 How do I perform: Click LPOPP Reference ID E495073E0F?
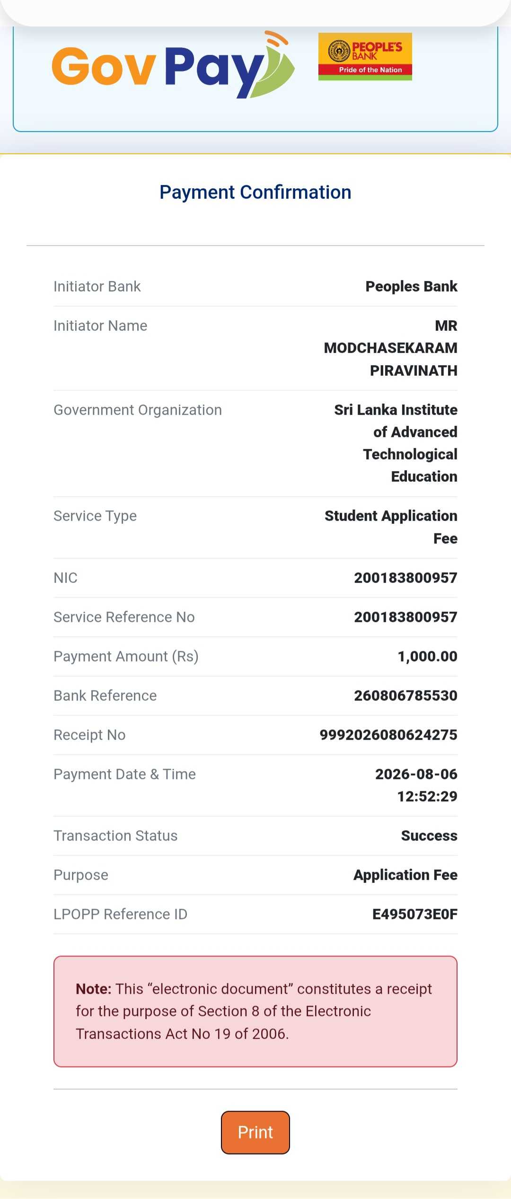(x=415, y=914)
